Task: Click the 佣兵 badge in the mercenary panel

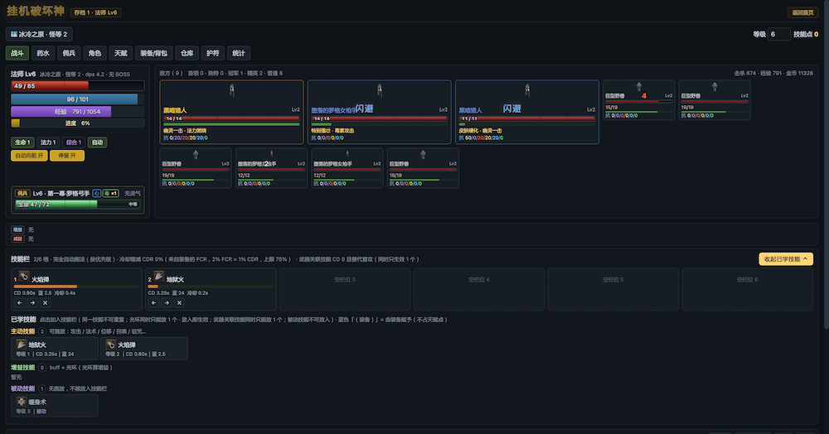Action: pos(22,193)
